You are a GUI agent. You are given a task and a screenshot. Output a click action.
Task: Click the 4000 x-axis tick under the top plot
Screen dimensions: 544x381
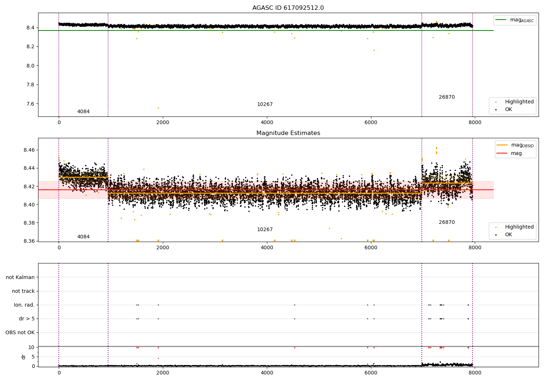click(267, 122)
